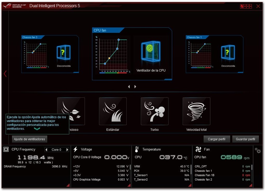Select the Estándar fan mode icon

pyautogui.click(x=113, y=111)
